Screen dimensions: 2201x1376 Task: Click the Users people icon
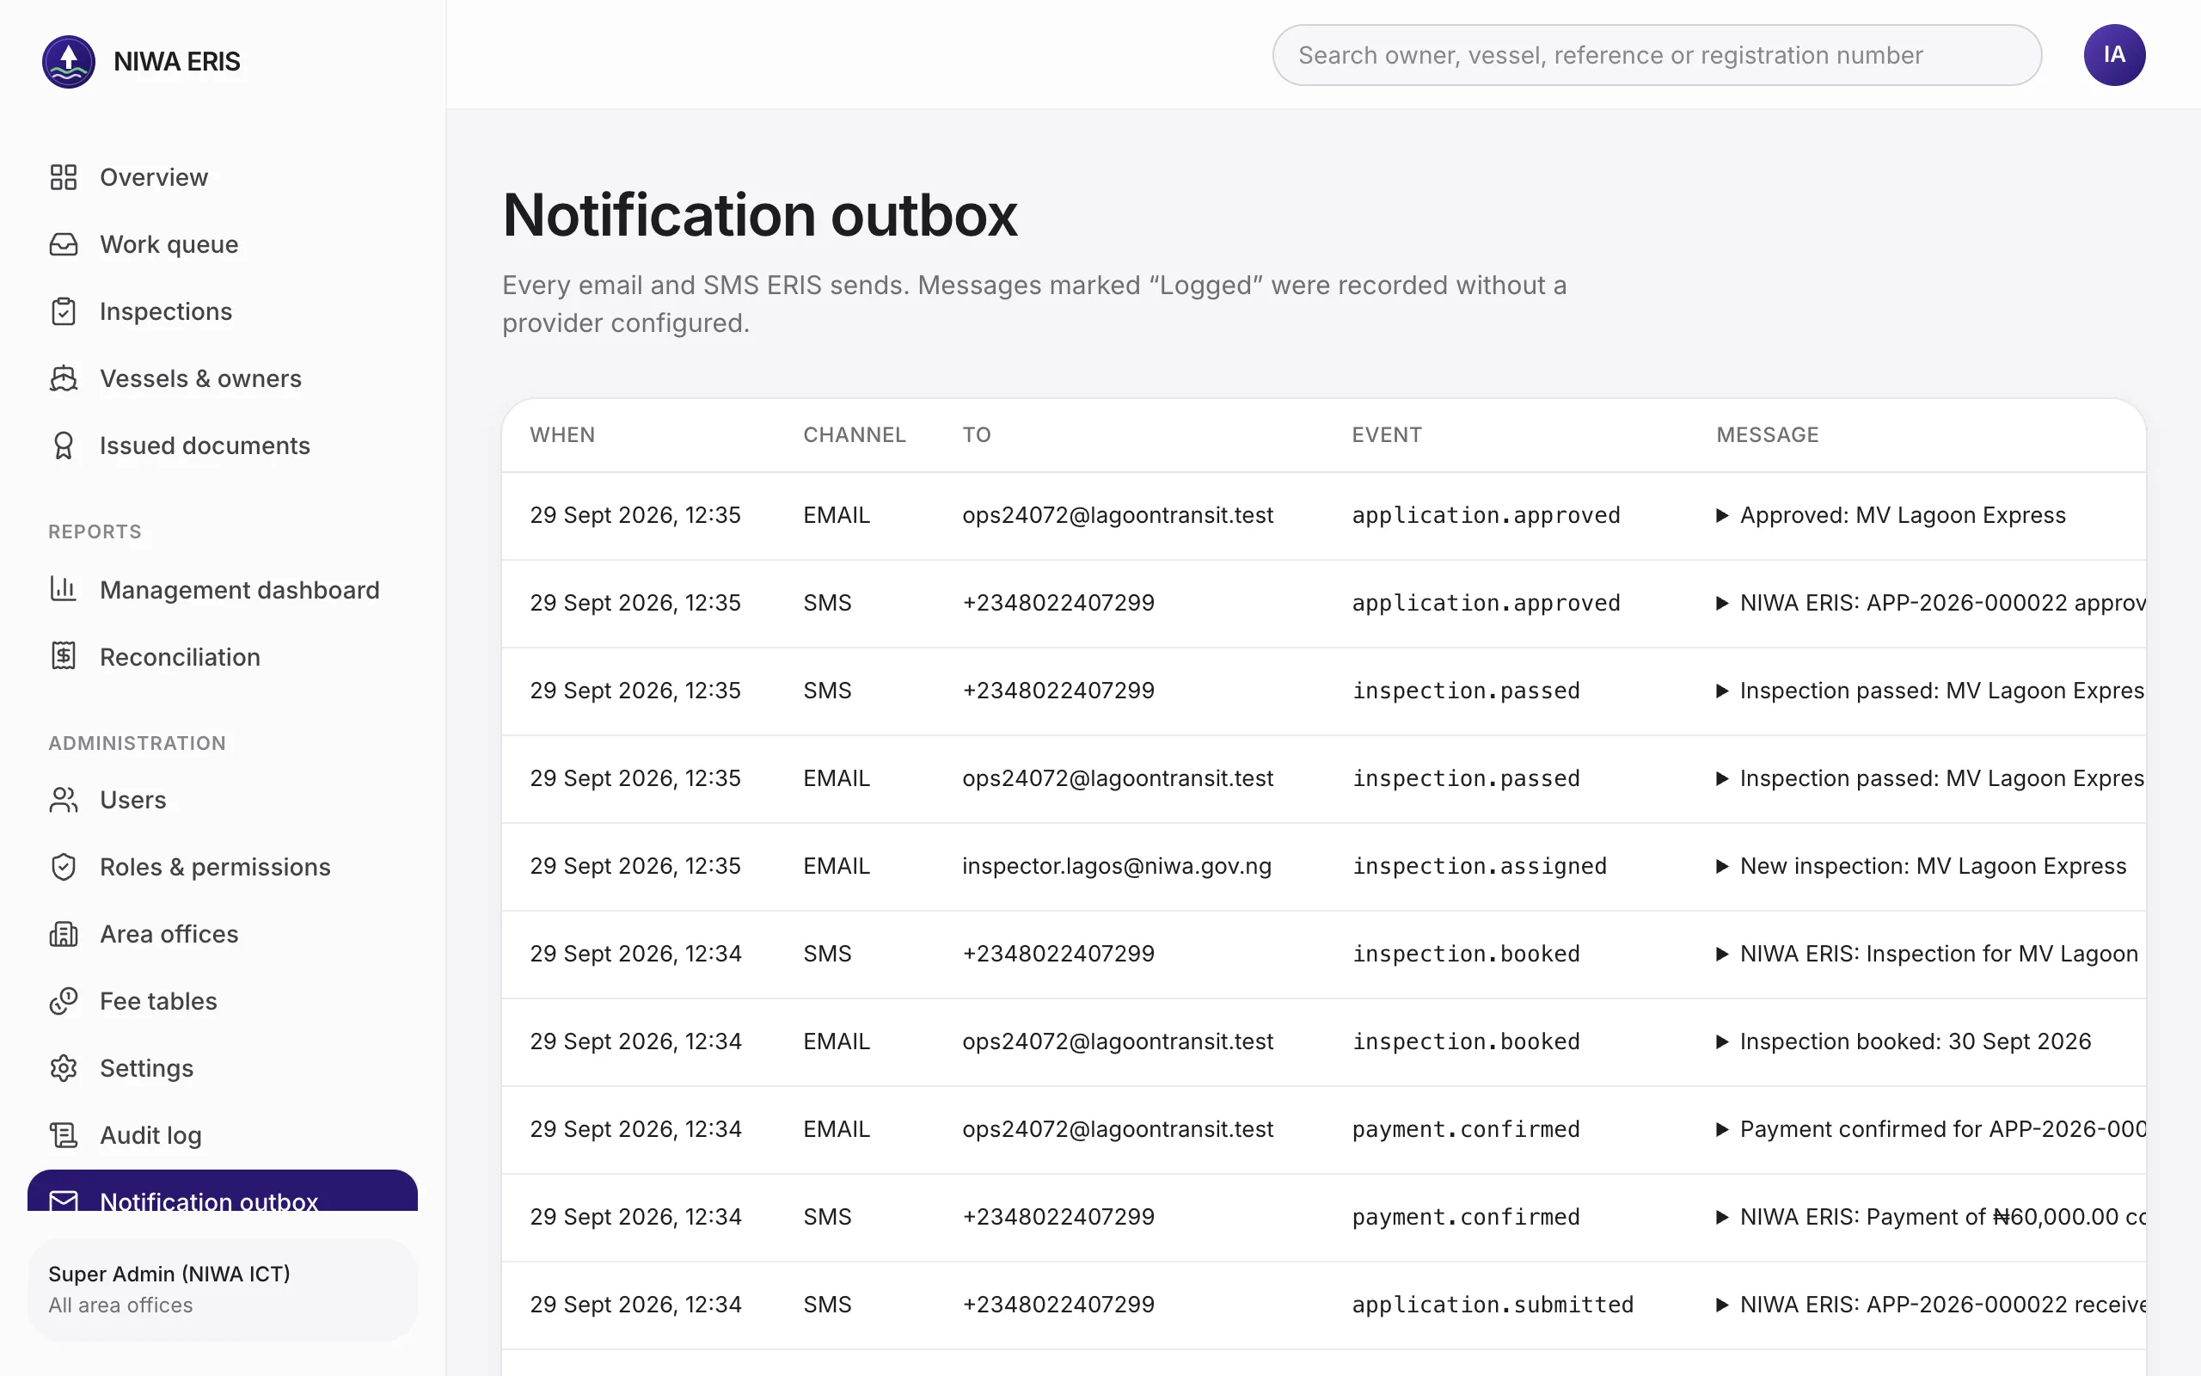pos(64,799)
